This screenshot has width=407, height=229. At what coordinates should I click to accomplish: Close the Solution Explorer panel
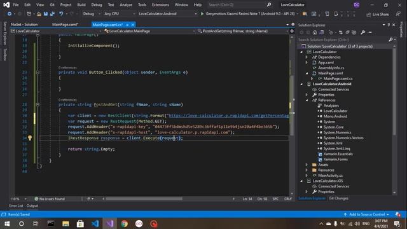[394, 25]
